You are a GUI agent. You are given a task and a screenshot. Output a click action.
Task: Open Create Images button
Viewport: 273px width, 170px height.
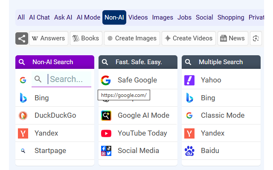[132, 38]
